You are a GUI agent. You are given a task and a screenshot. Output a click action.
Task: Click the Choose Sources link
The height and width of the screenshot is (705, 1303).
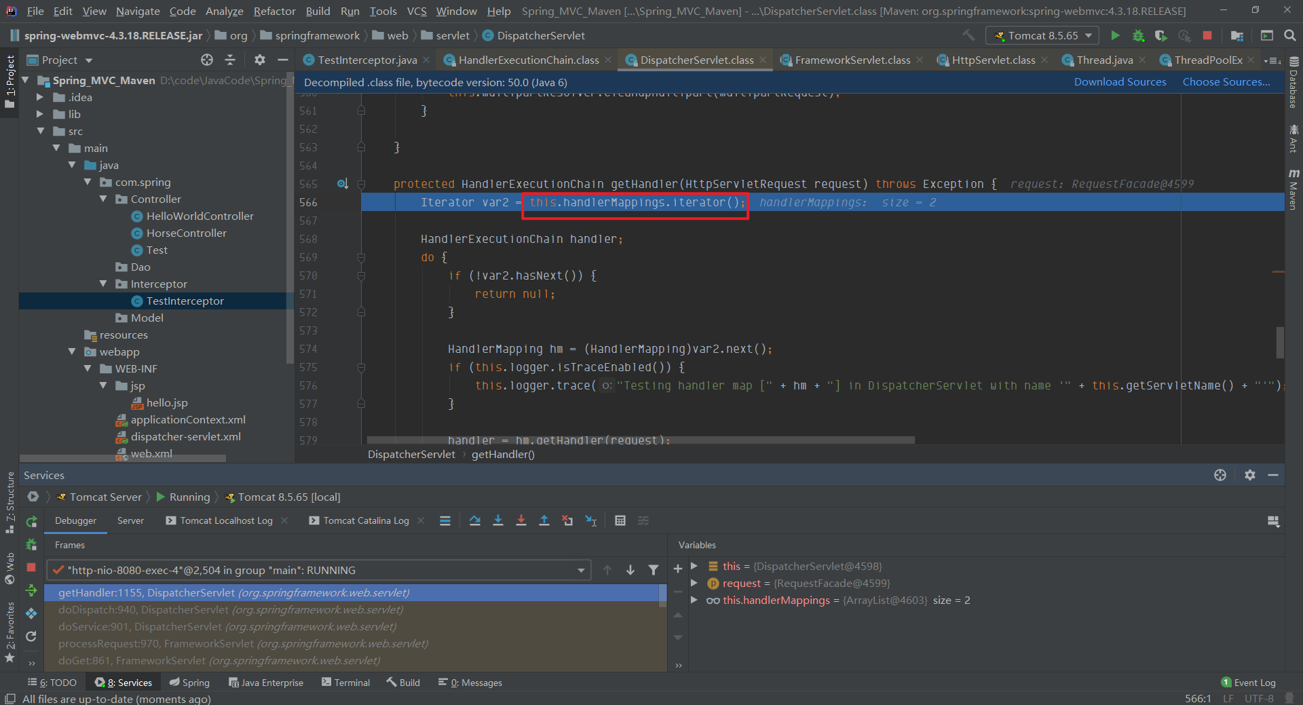(1226, 82)
